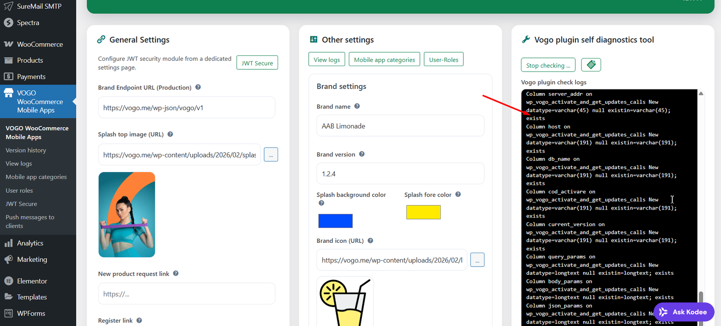Browse media for Brand icon URL

click(x=477, y=260)
